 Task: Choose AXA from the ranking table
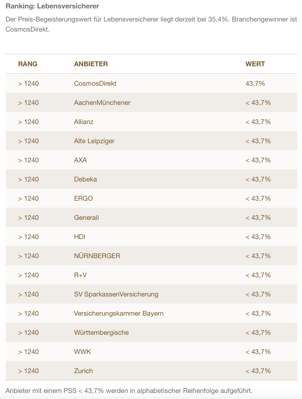tap(80, 160)
